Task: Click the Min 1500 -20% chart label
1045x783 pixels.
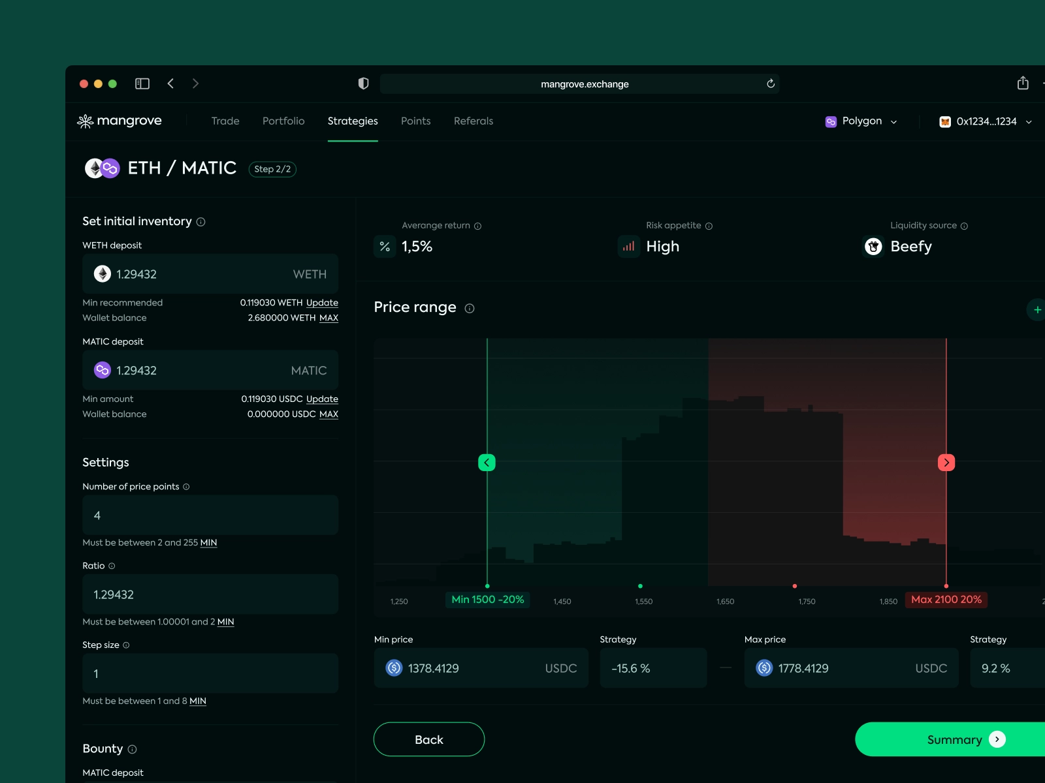Action: coord(488,600)
